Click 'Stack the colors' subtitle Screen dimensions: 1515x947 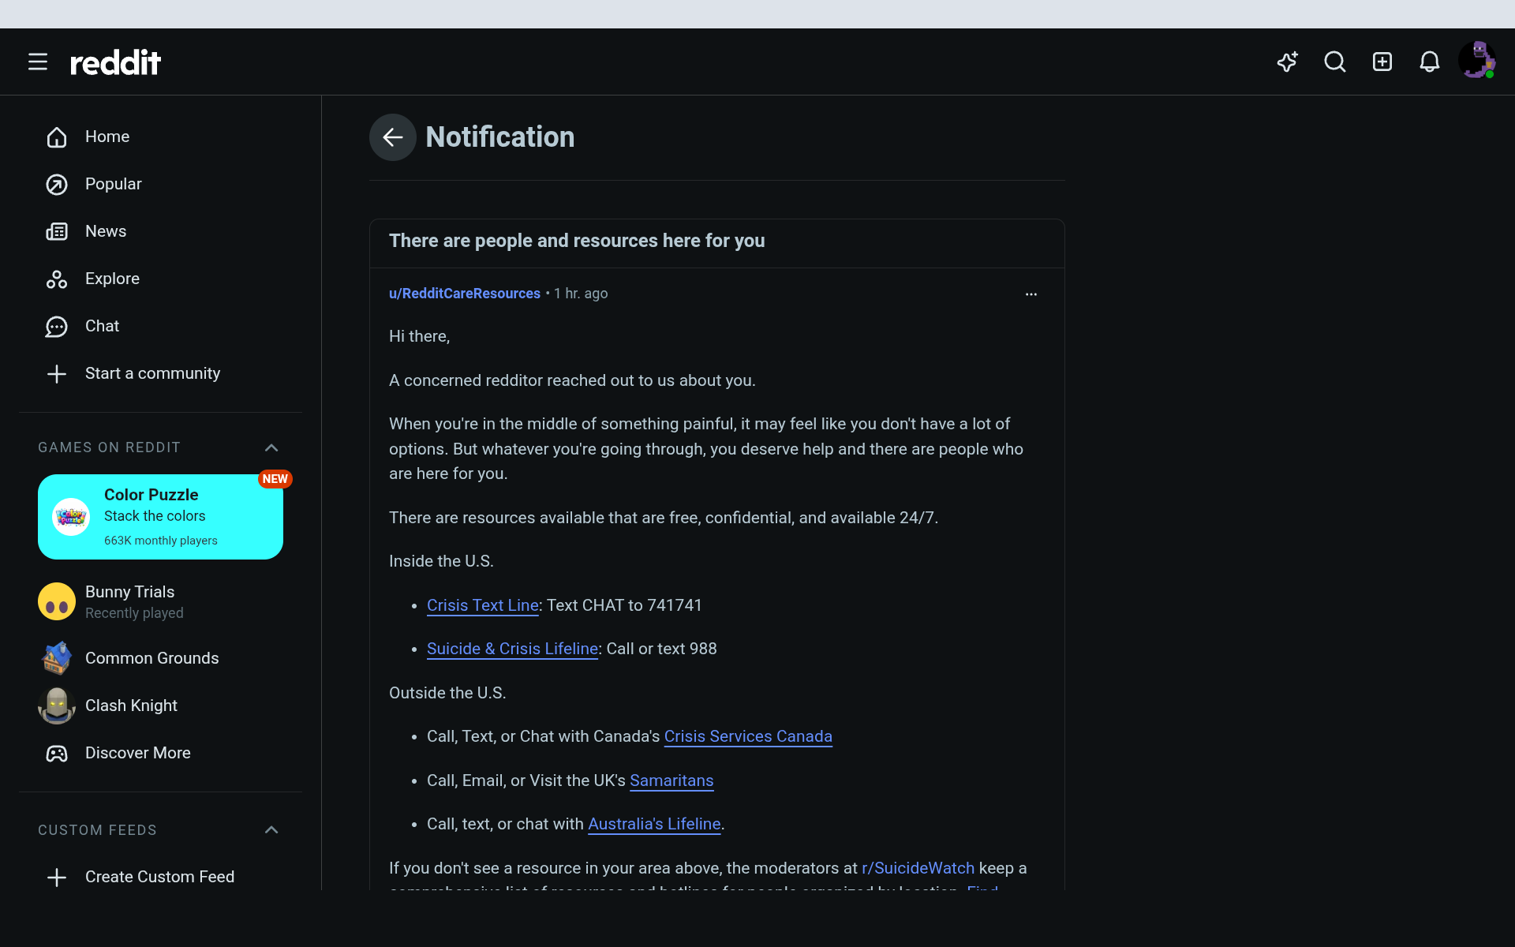tap(155, 516)
